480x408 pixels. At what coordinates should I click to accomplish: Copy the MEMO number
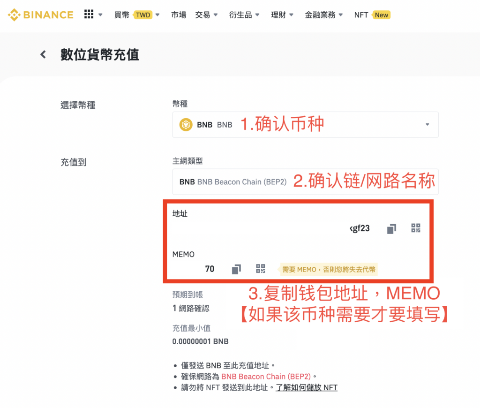pyautogui.click(x=236, y=269)
